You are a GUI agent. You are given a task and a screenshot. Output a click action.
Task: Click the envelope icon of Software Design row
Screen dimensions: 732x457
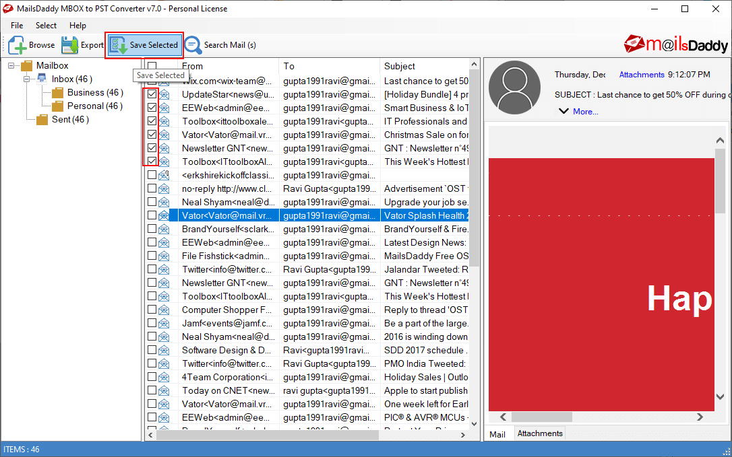point(164,350)
